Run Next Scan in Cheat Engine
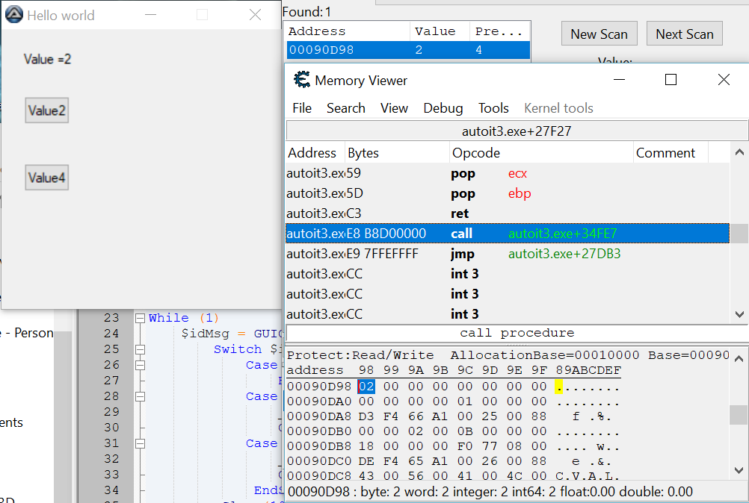Image resolution: width=749 pixels, height=503 pixels. (685, 34)
